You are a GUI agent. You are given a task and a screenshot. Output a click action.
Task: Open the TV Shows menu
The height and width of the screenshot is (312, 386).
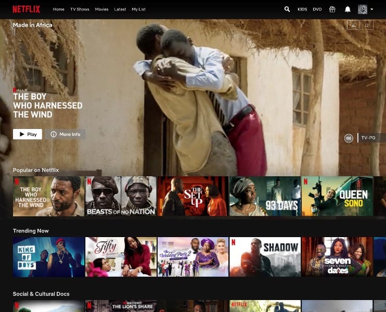80,9
